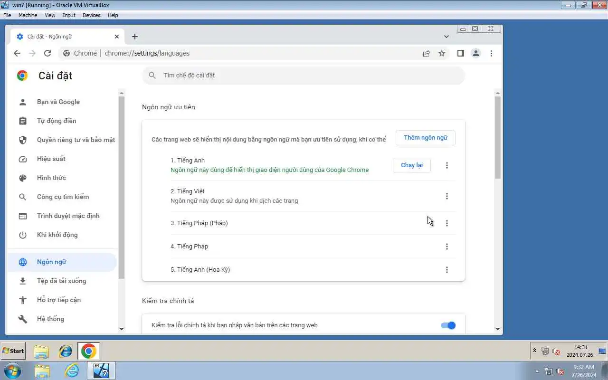This screenshot has width=608, height=380.
Task: Open the tab search chevron
Action: pos(446,37)
